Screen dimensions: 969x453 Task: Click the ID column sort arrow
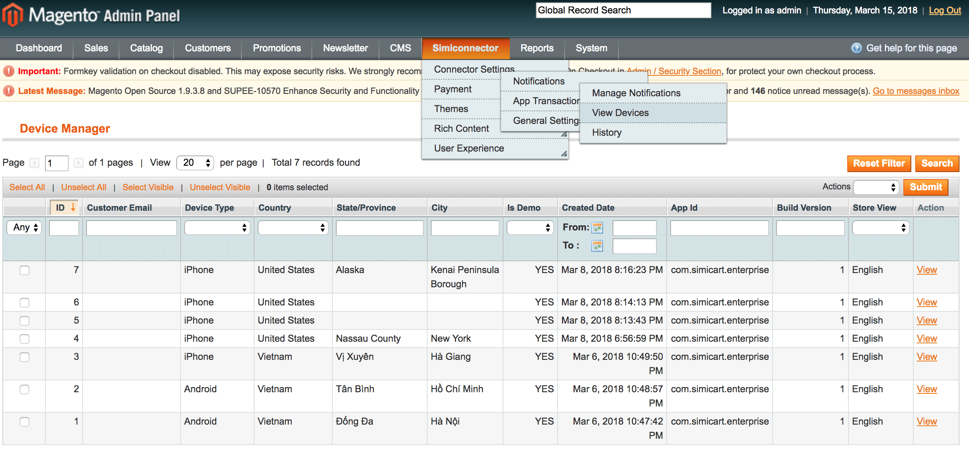tap(73, 207)
